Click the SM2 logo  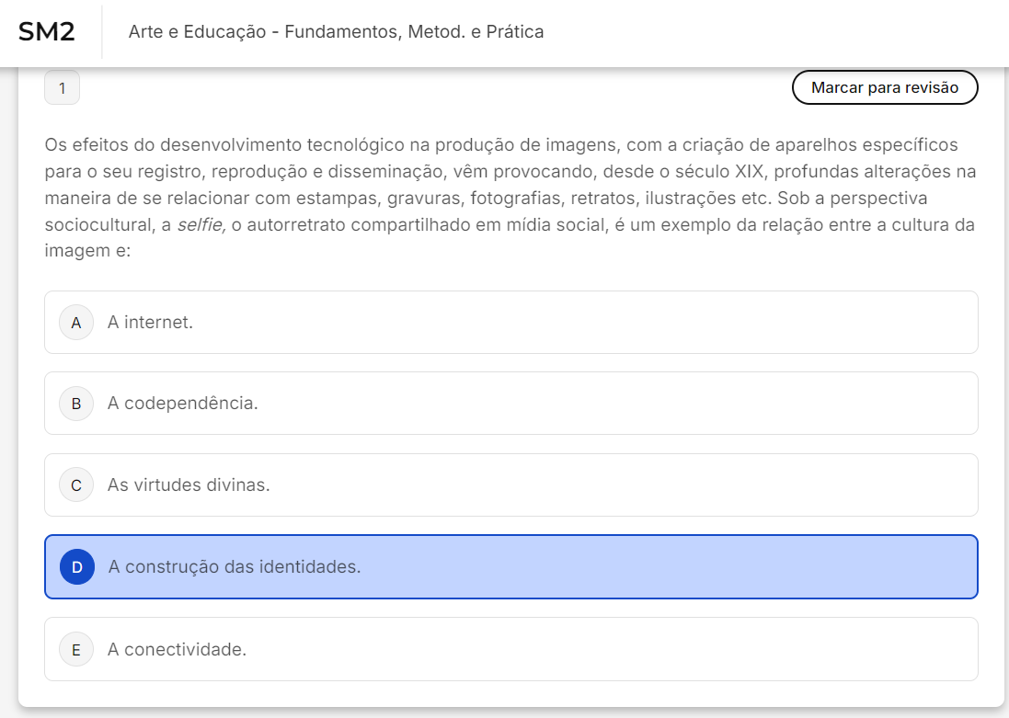click(47, 32)
